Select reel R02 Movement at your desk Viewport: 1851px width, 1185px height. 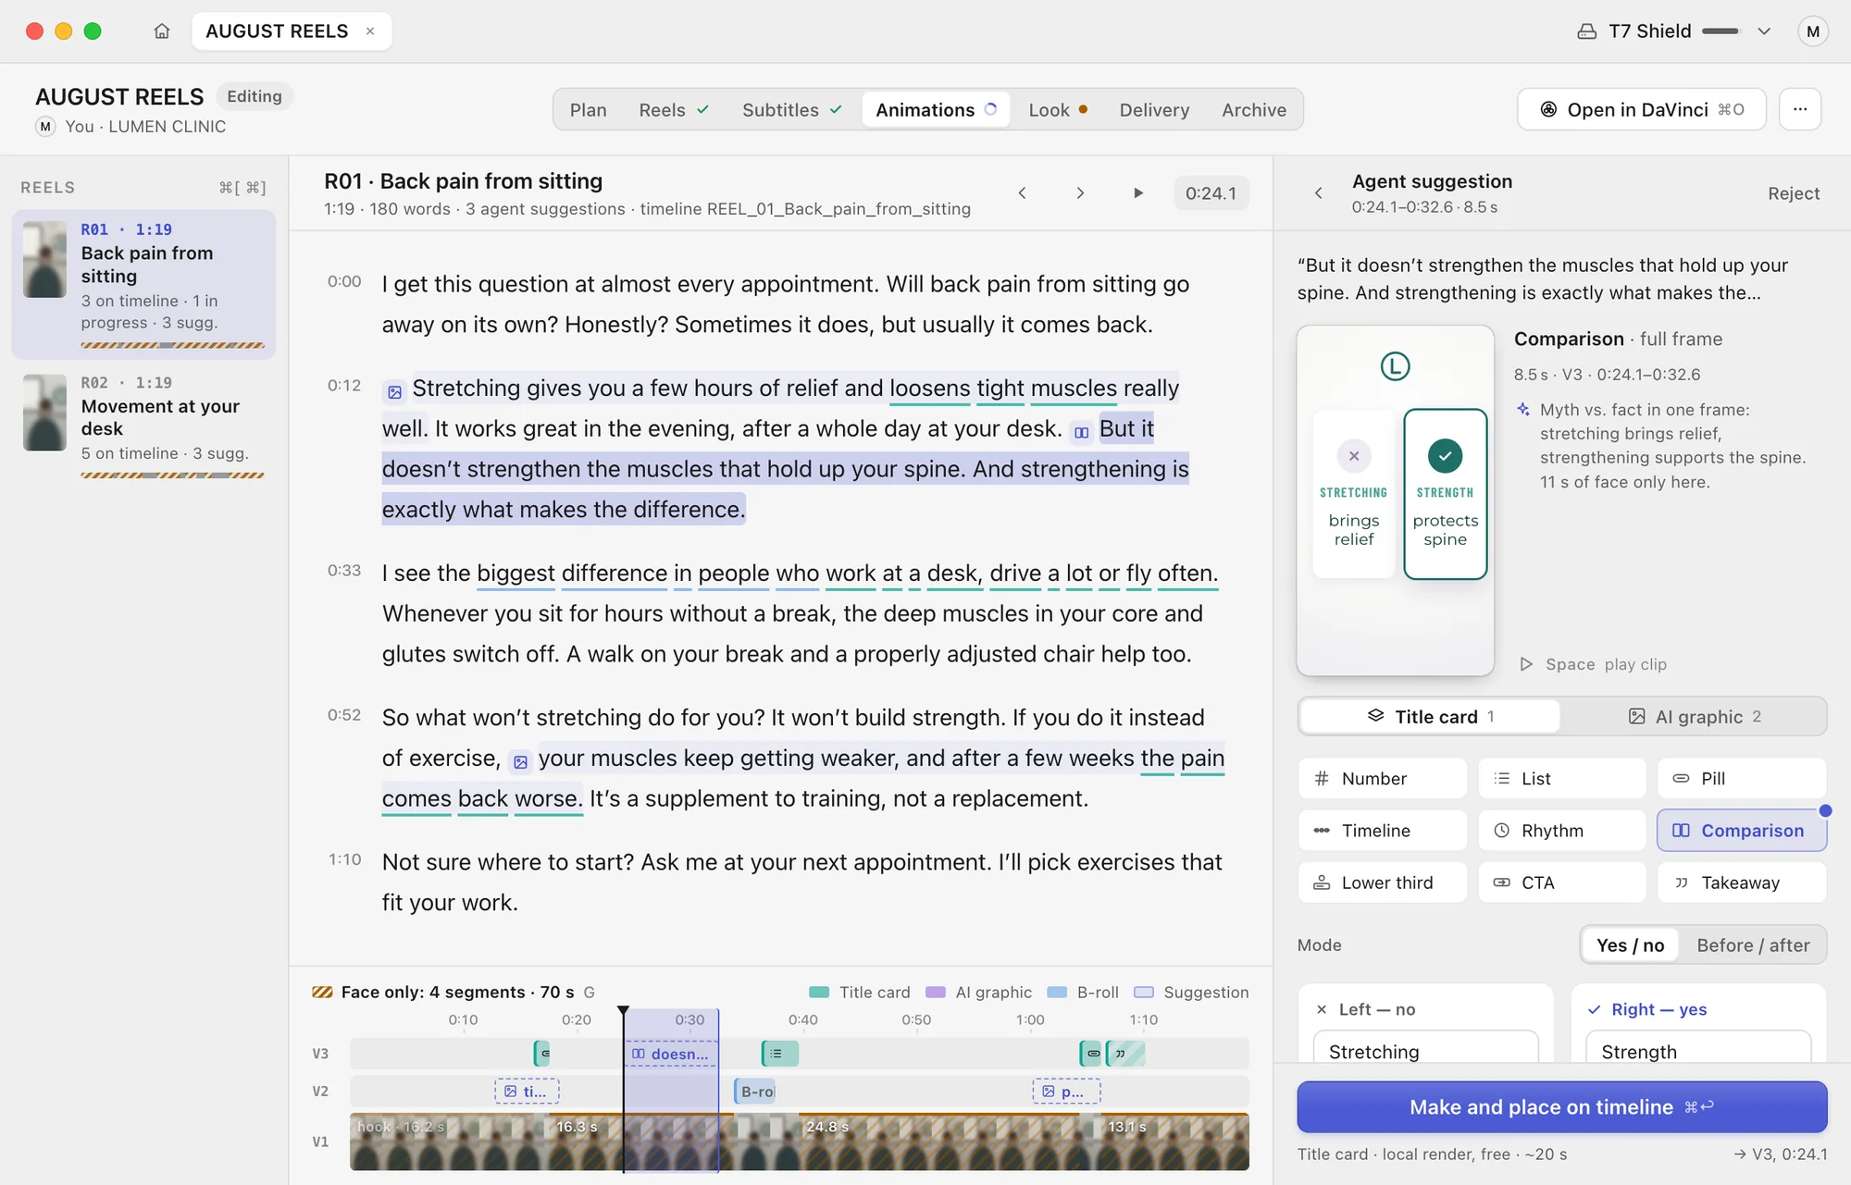pyautogui.click(x=143, y=426)
